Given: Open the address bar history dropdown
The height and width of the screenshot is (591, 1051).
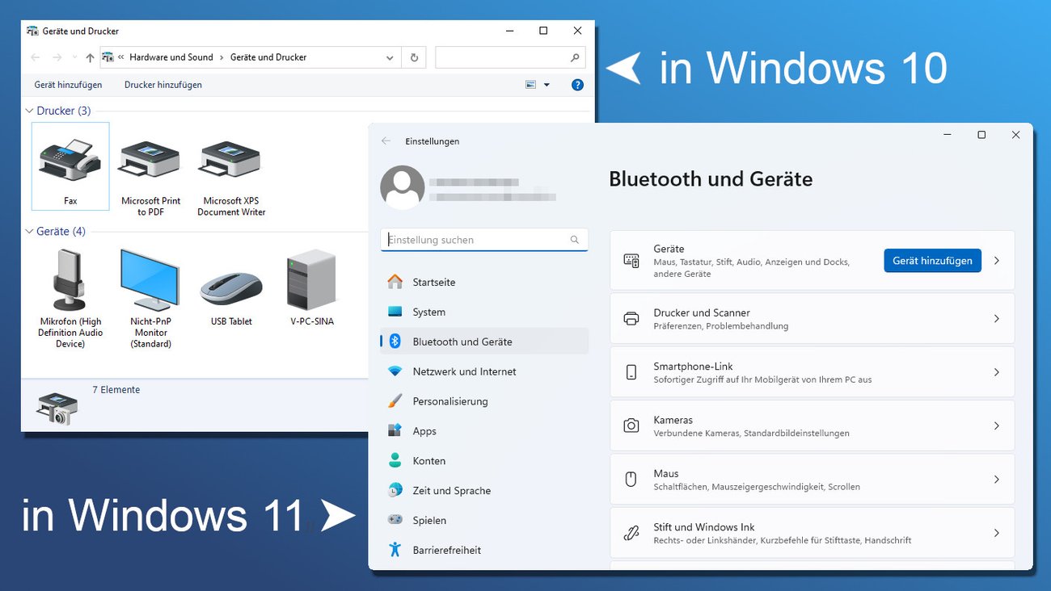Looking at the screenshot, I should [389, 57].
